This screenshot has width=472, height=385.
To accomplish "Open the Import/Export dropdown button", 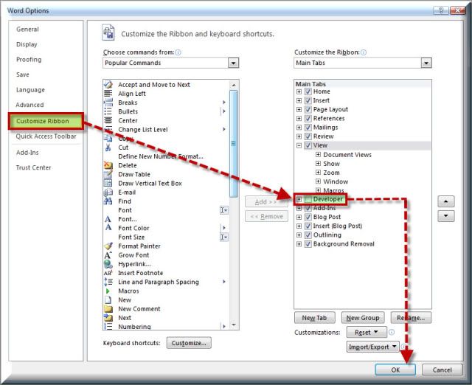I will pos(372,347).
